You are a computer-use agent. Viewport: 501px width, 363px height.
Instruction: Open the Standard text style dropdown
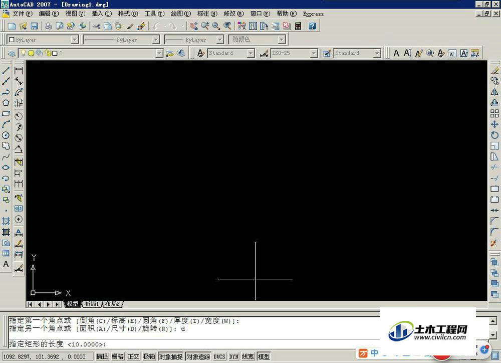point(251,53)
